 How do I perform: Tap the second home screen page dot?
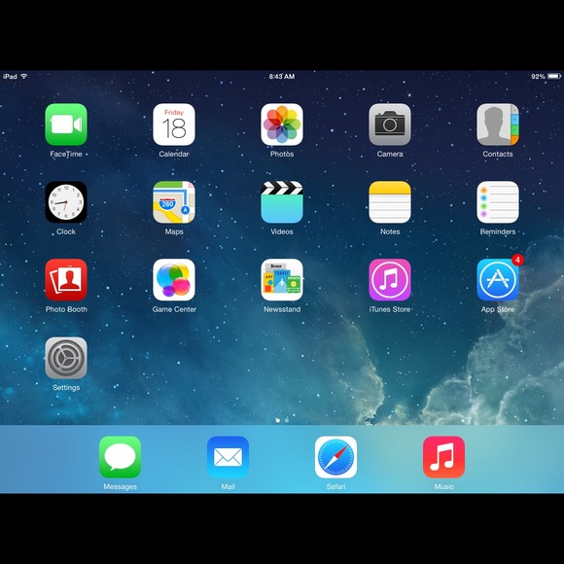tap(287, 420)
